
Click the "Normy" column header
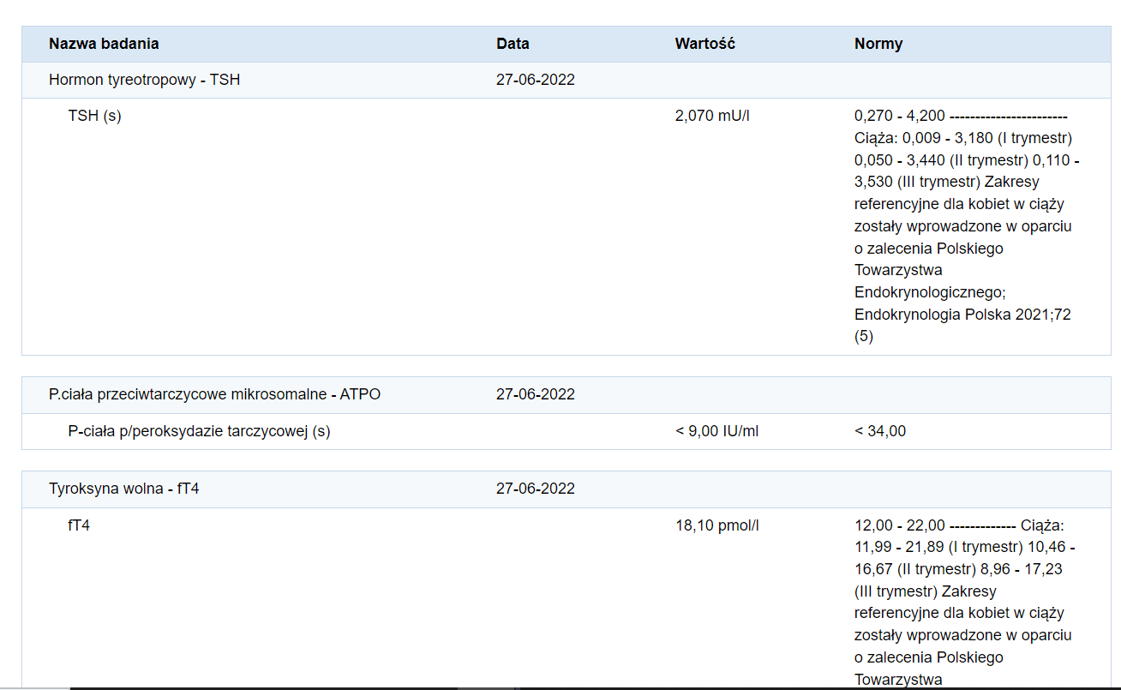[878, 44]
